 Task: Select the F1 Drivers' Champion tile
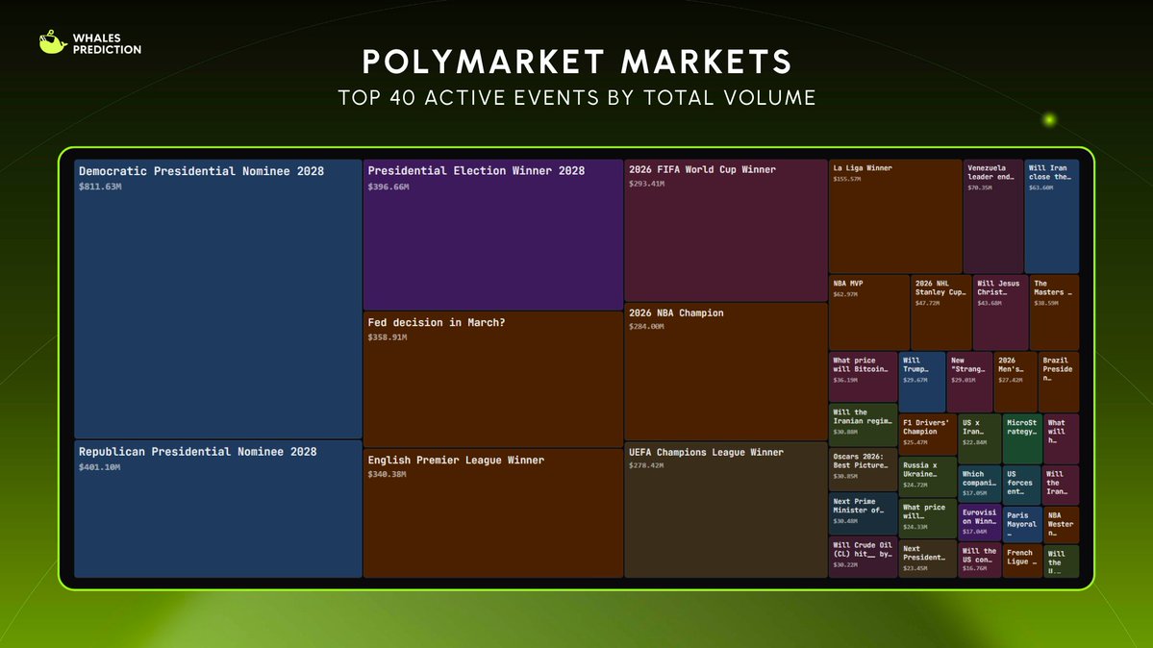[x=928, y=434]
